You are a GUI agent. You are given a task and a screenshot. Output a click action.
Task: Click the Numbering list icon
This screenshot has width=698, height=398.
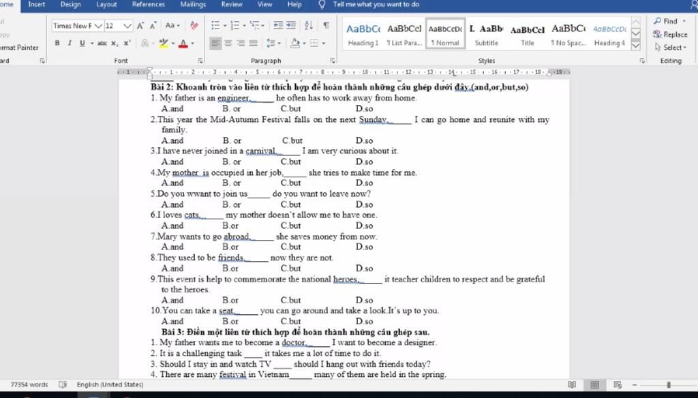(234, 25)
